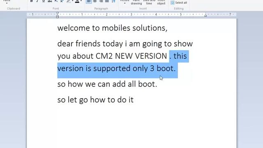Click Insert object button
The width and height of the screenshot is (263, 148).
(161, 2)
